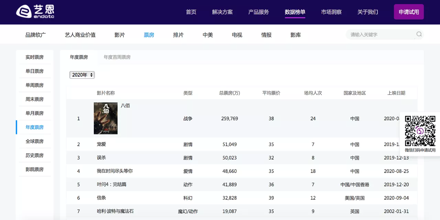This screenshot has width=440, height=220.
Task: Open the 信条 movie title
Action: (101, 198)
